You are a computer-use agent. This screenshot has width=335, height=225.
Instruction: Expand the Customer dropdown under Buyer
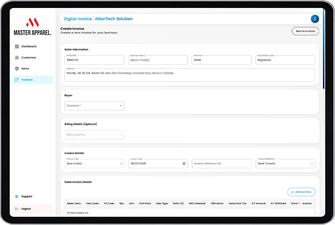click(x=94, y=106)
